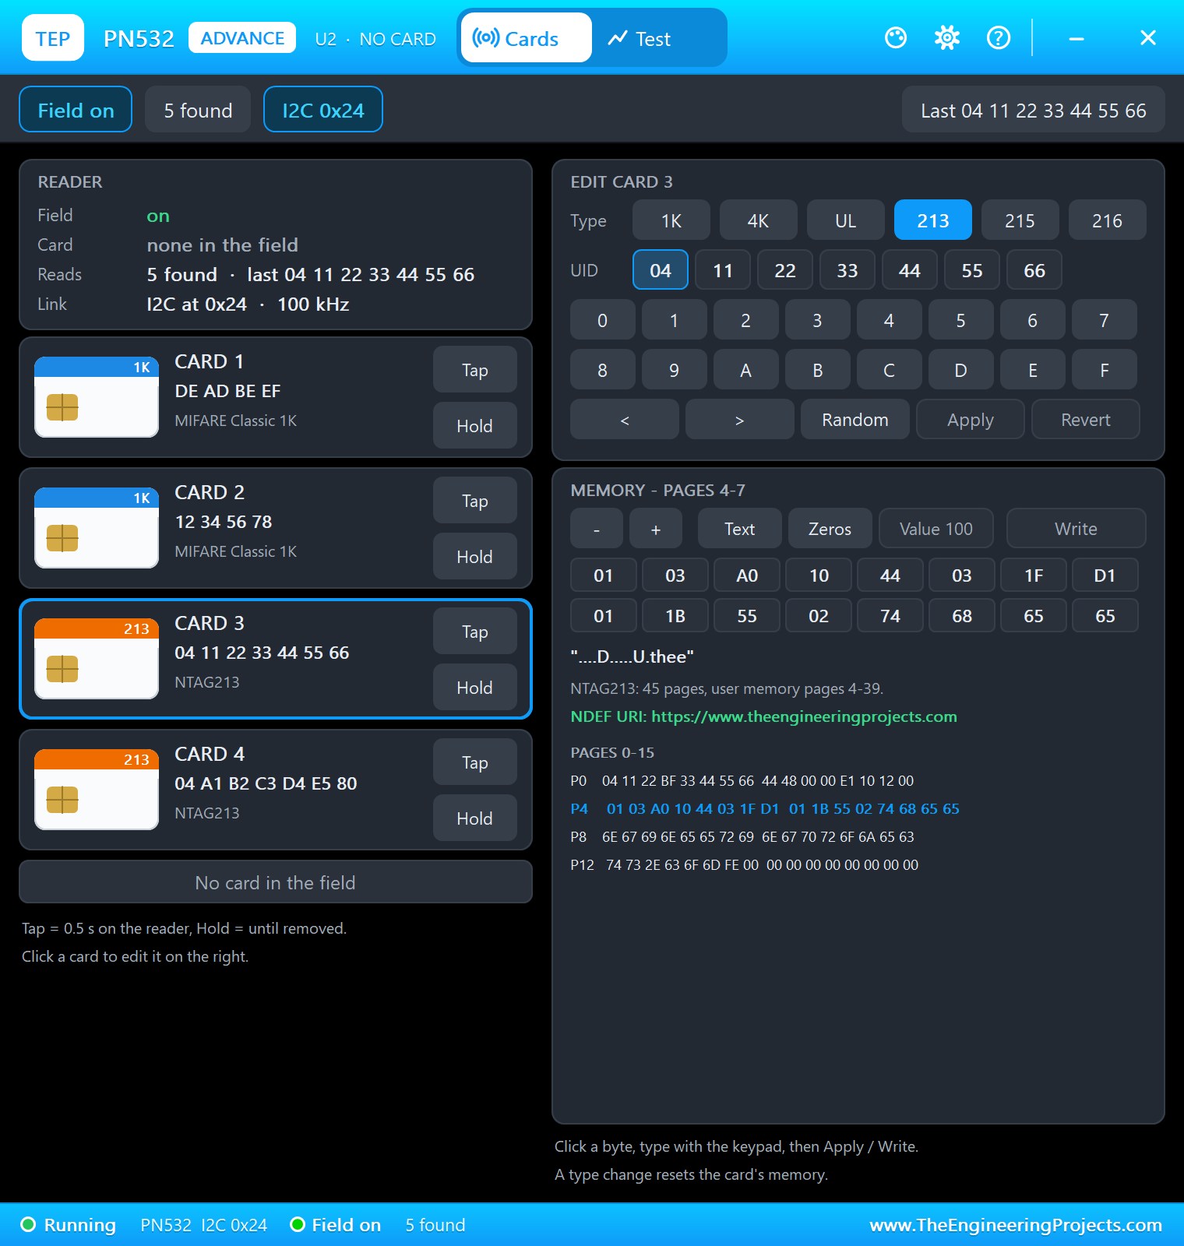This screenshot has height=1246, width=1184.
Task: Click the Write button
Action: click(x=1077, y=528)
